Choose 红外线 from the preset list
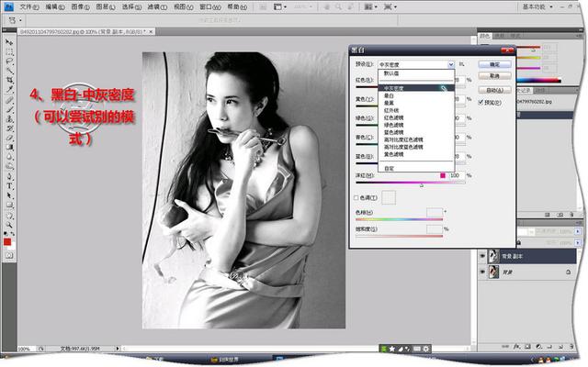Viewport: 588px width, 367px height. 391,110
